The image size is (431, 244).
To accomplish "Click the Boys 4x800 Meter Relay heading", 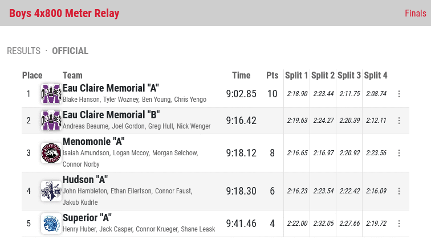I will click(x=64, y=13).
